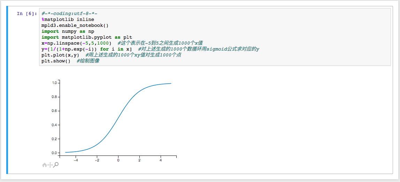The width and height of the screenshot is (400, 182).
Task: Click the 0.0 y-axis tick label
Action: coord(54,153)
